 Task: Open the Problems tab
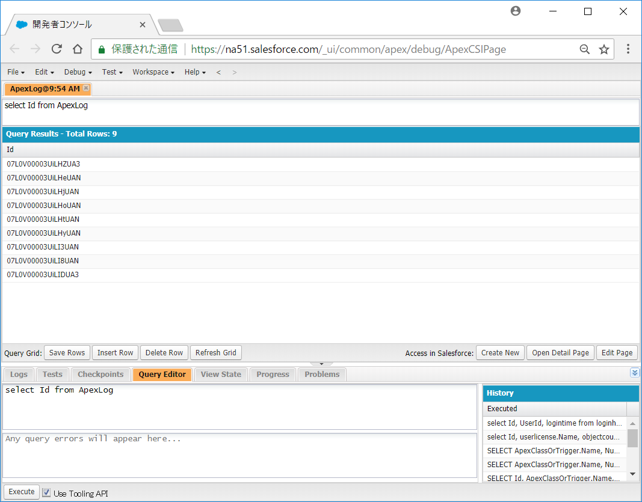tap(323, 375)
